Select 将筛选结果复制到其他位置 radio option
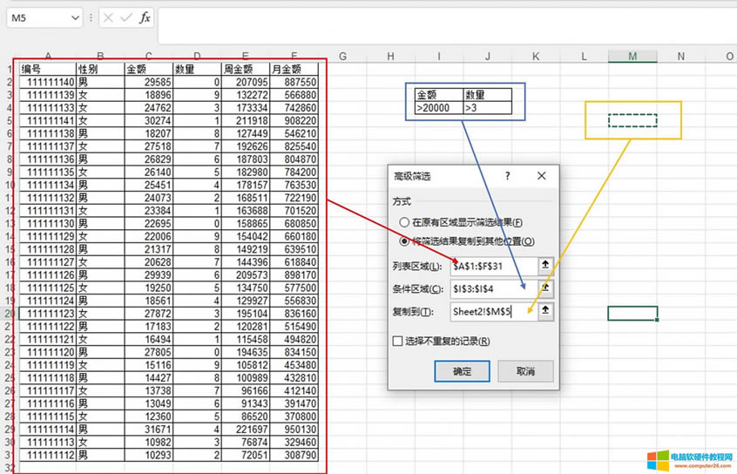The width and height of the screenshot is (737, 474). tap(404, 241)
